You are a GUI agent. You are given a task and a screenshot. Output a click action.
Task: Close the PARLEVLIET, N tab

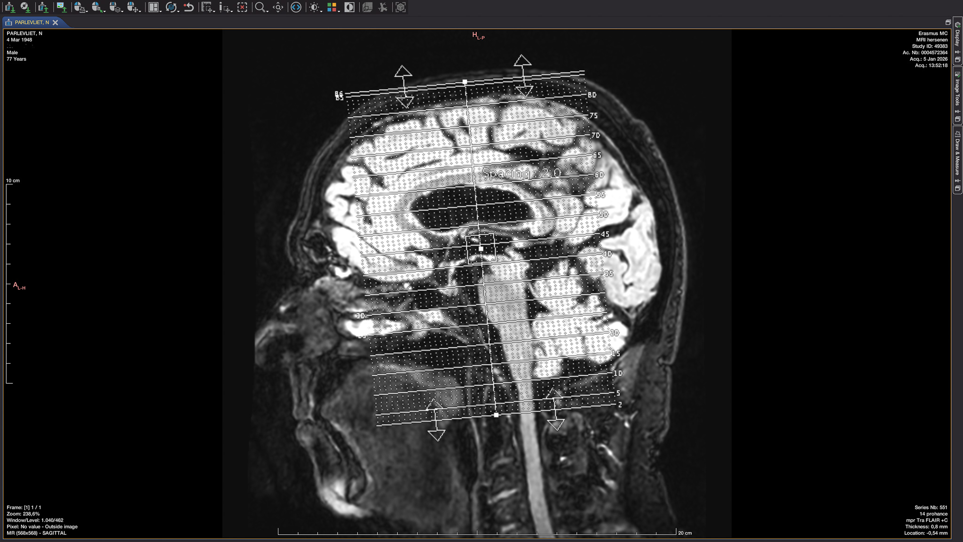(55, 22)
